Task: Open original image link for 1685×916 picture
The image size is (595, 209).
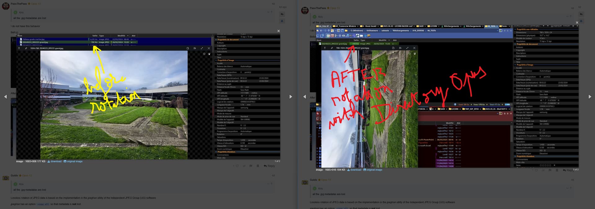Action: pos(373,170)
